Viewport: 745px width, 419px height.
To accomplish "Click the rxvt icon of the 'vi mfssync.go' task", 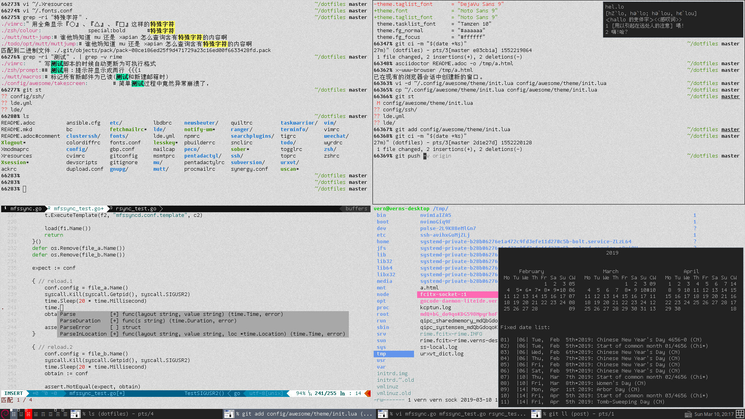I will click(382, 414).
